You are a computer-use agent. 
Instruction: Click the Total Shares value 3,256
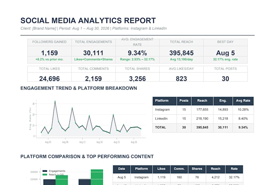pyautogui.click(x=137, y=79)
